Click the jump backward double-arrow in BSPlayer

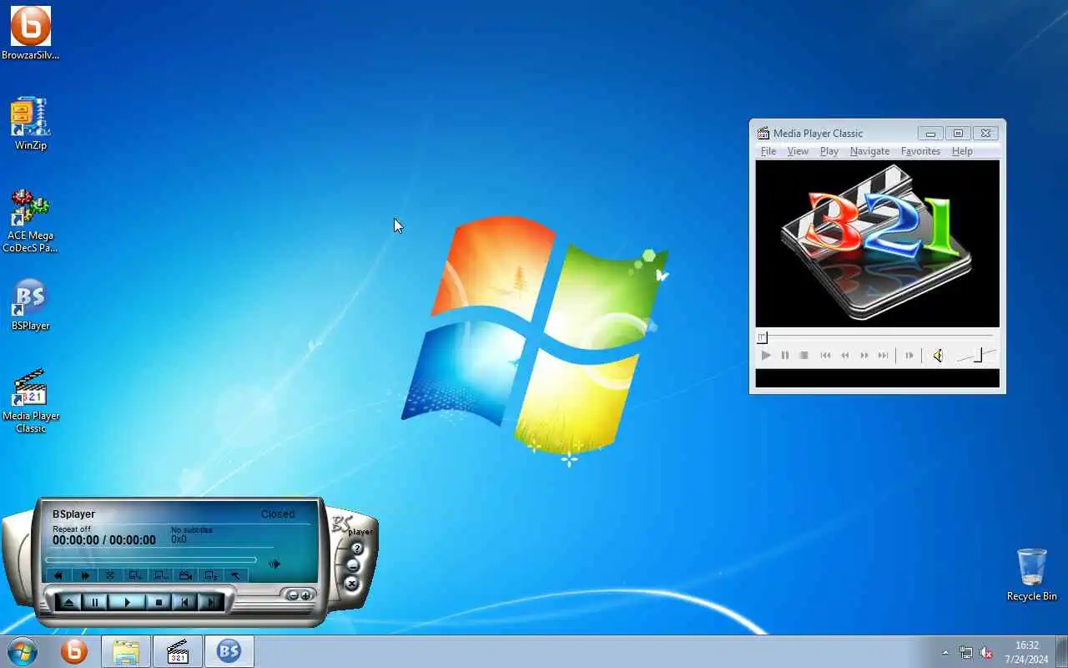58,575
